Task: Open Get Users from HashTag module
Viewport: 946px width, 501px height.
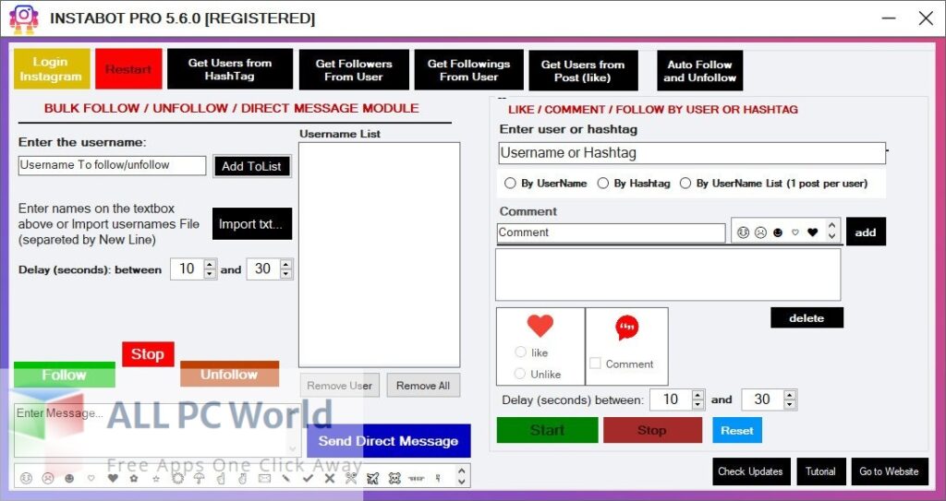Action: pyautogui.click(x=229, y=70)
